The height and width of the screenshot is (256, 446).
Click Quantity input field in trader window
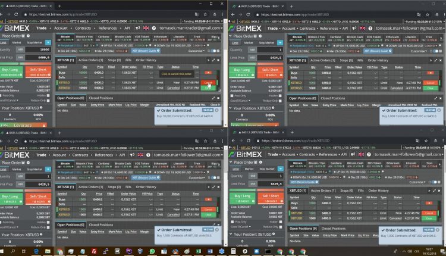38,49
